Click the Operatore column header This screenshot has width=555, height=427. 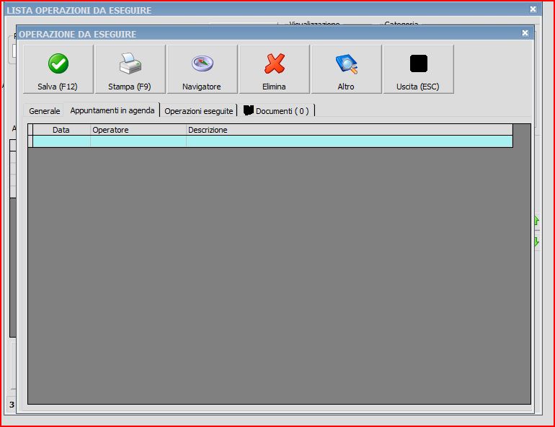[138, 130]
